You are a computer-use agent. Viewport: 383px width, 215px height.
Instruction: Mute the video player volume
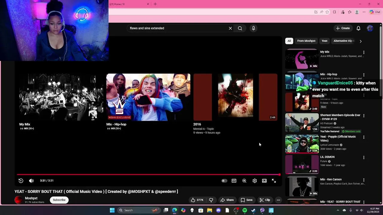(31, 181)
